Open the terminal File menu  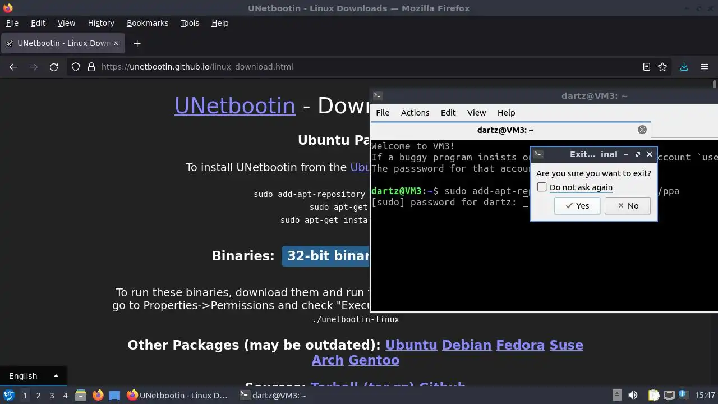(383, 113)
